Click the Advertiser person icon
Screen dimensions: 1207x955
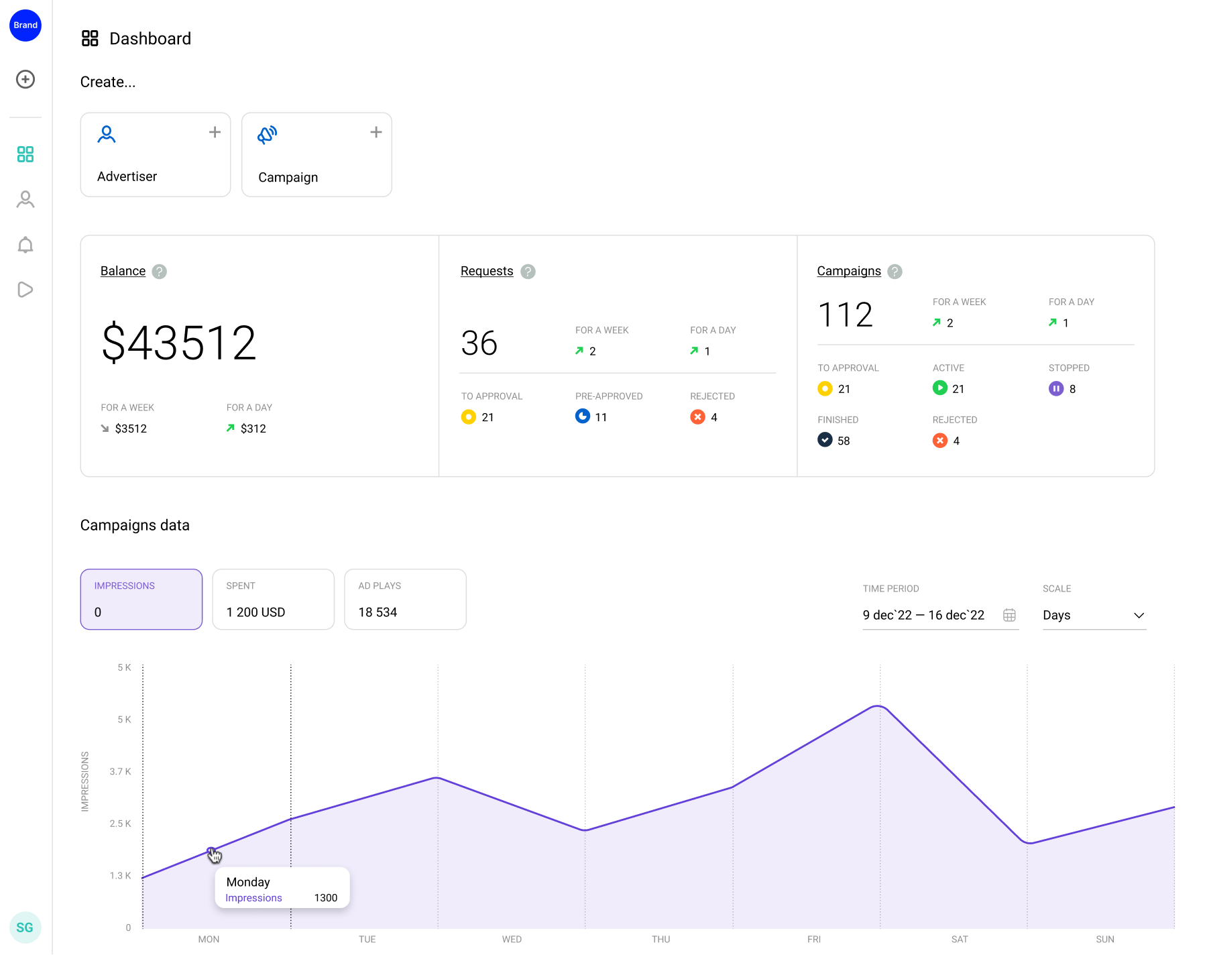107,135
